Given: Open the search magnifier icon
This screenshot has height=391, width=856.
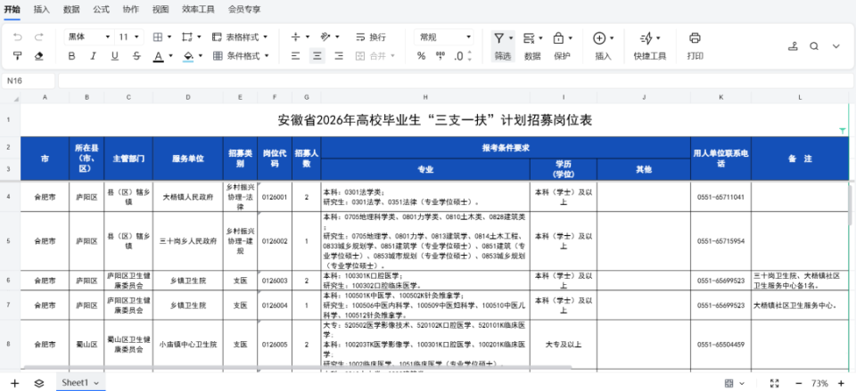Looking at the screenshot, I should [814, 46].
